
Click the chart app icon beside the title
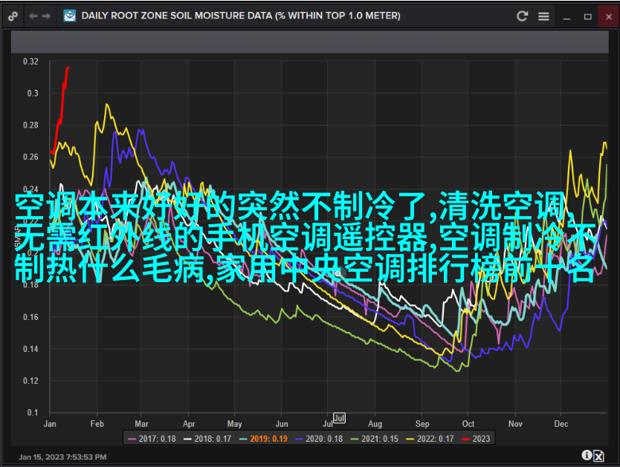coord(70,16)
